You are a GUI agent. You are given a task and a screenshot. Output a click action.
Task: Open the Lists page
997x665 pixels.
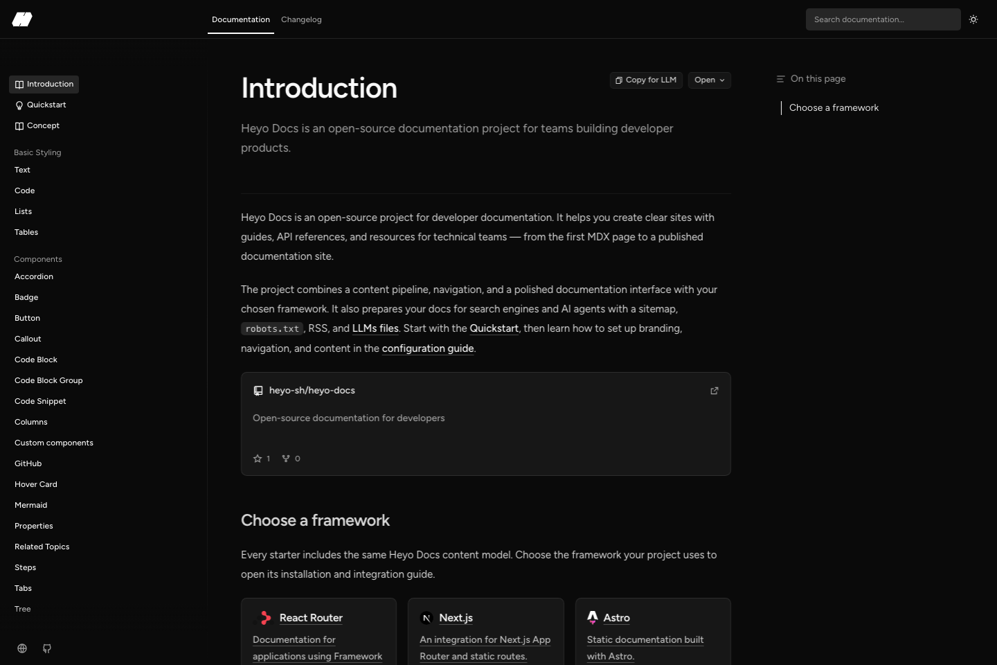(x=23, y=212)
